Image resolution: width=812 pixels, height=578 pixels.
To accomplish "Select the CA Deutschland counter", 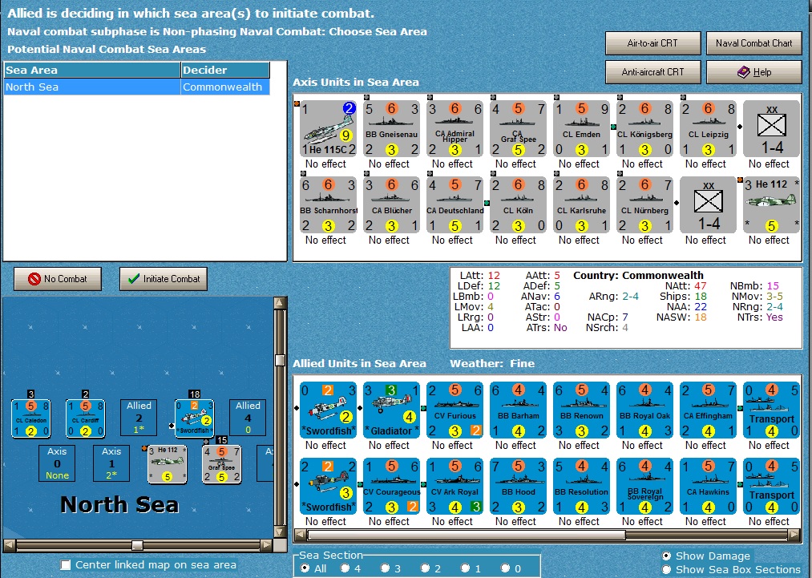I will click(x=454, y=204).
